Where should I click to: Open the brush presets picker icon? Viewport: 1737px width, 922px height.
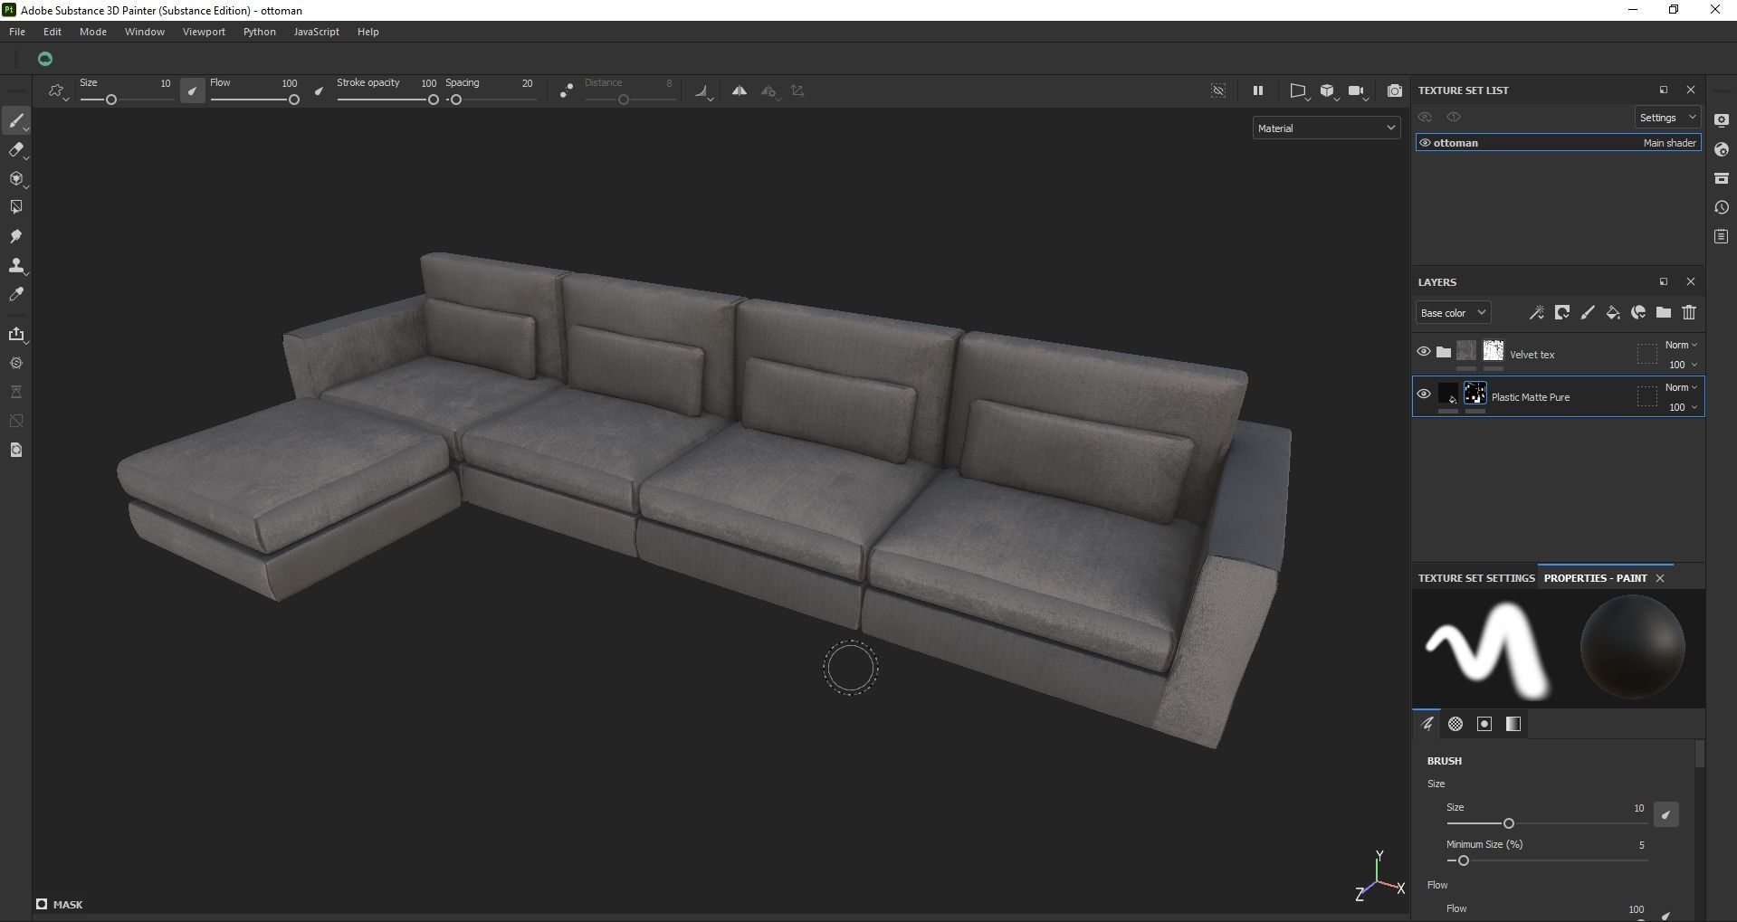coord(57,91)
